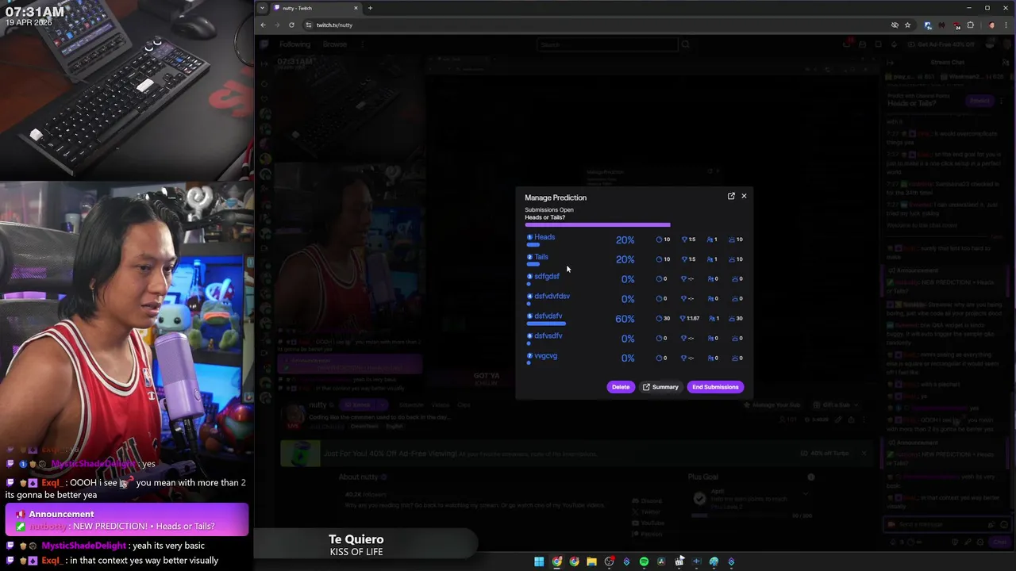Click the Twitch search field
This screenshot has width=1016, height=571.
click(x=608, y=44)
